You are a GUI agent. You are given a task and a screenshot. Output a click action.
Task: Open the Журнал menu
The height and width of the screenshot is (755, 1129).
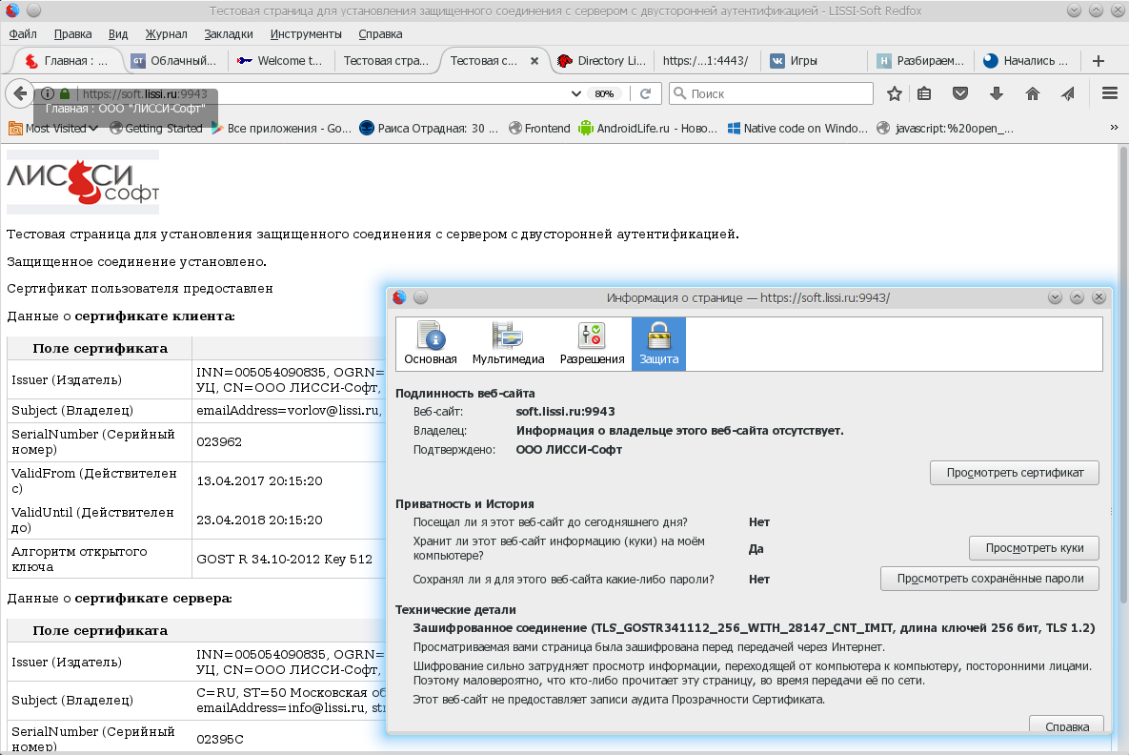[x=167, y=34]
